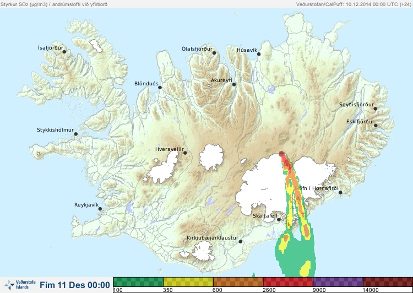Image resolution: width=413 pixels, height=293 pixels.
Task: Click the 'Kirkjubæjarklaustur' map label
Action: coord(213,238)
